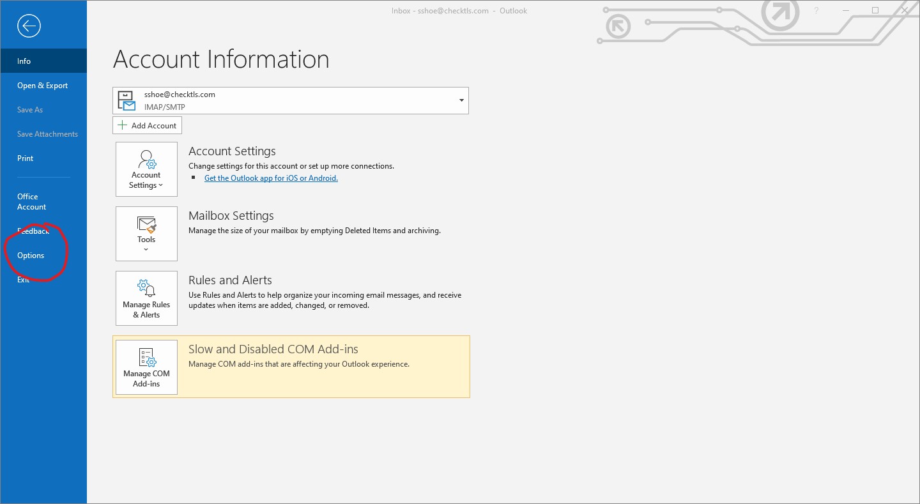This screenshot has height=504, width=920.
Task: Open the Account Settings dropdown button
Action: point(146,169)
